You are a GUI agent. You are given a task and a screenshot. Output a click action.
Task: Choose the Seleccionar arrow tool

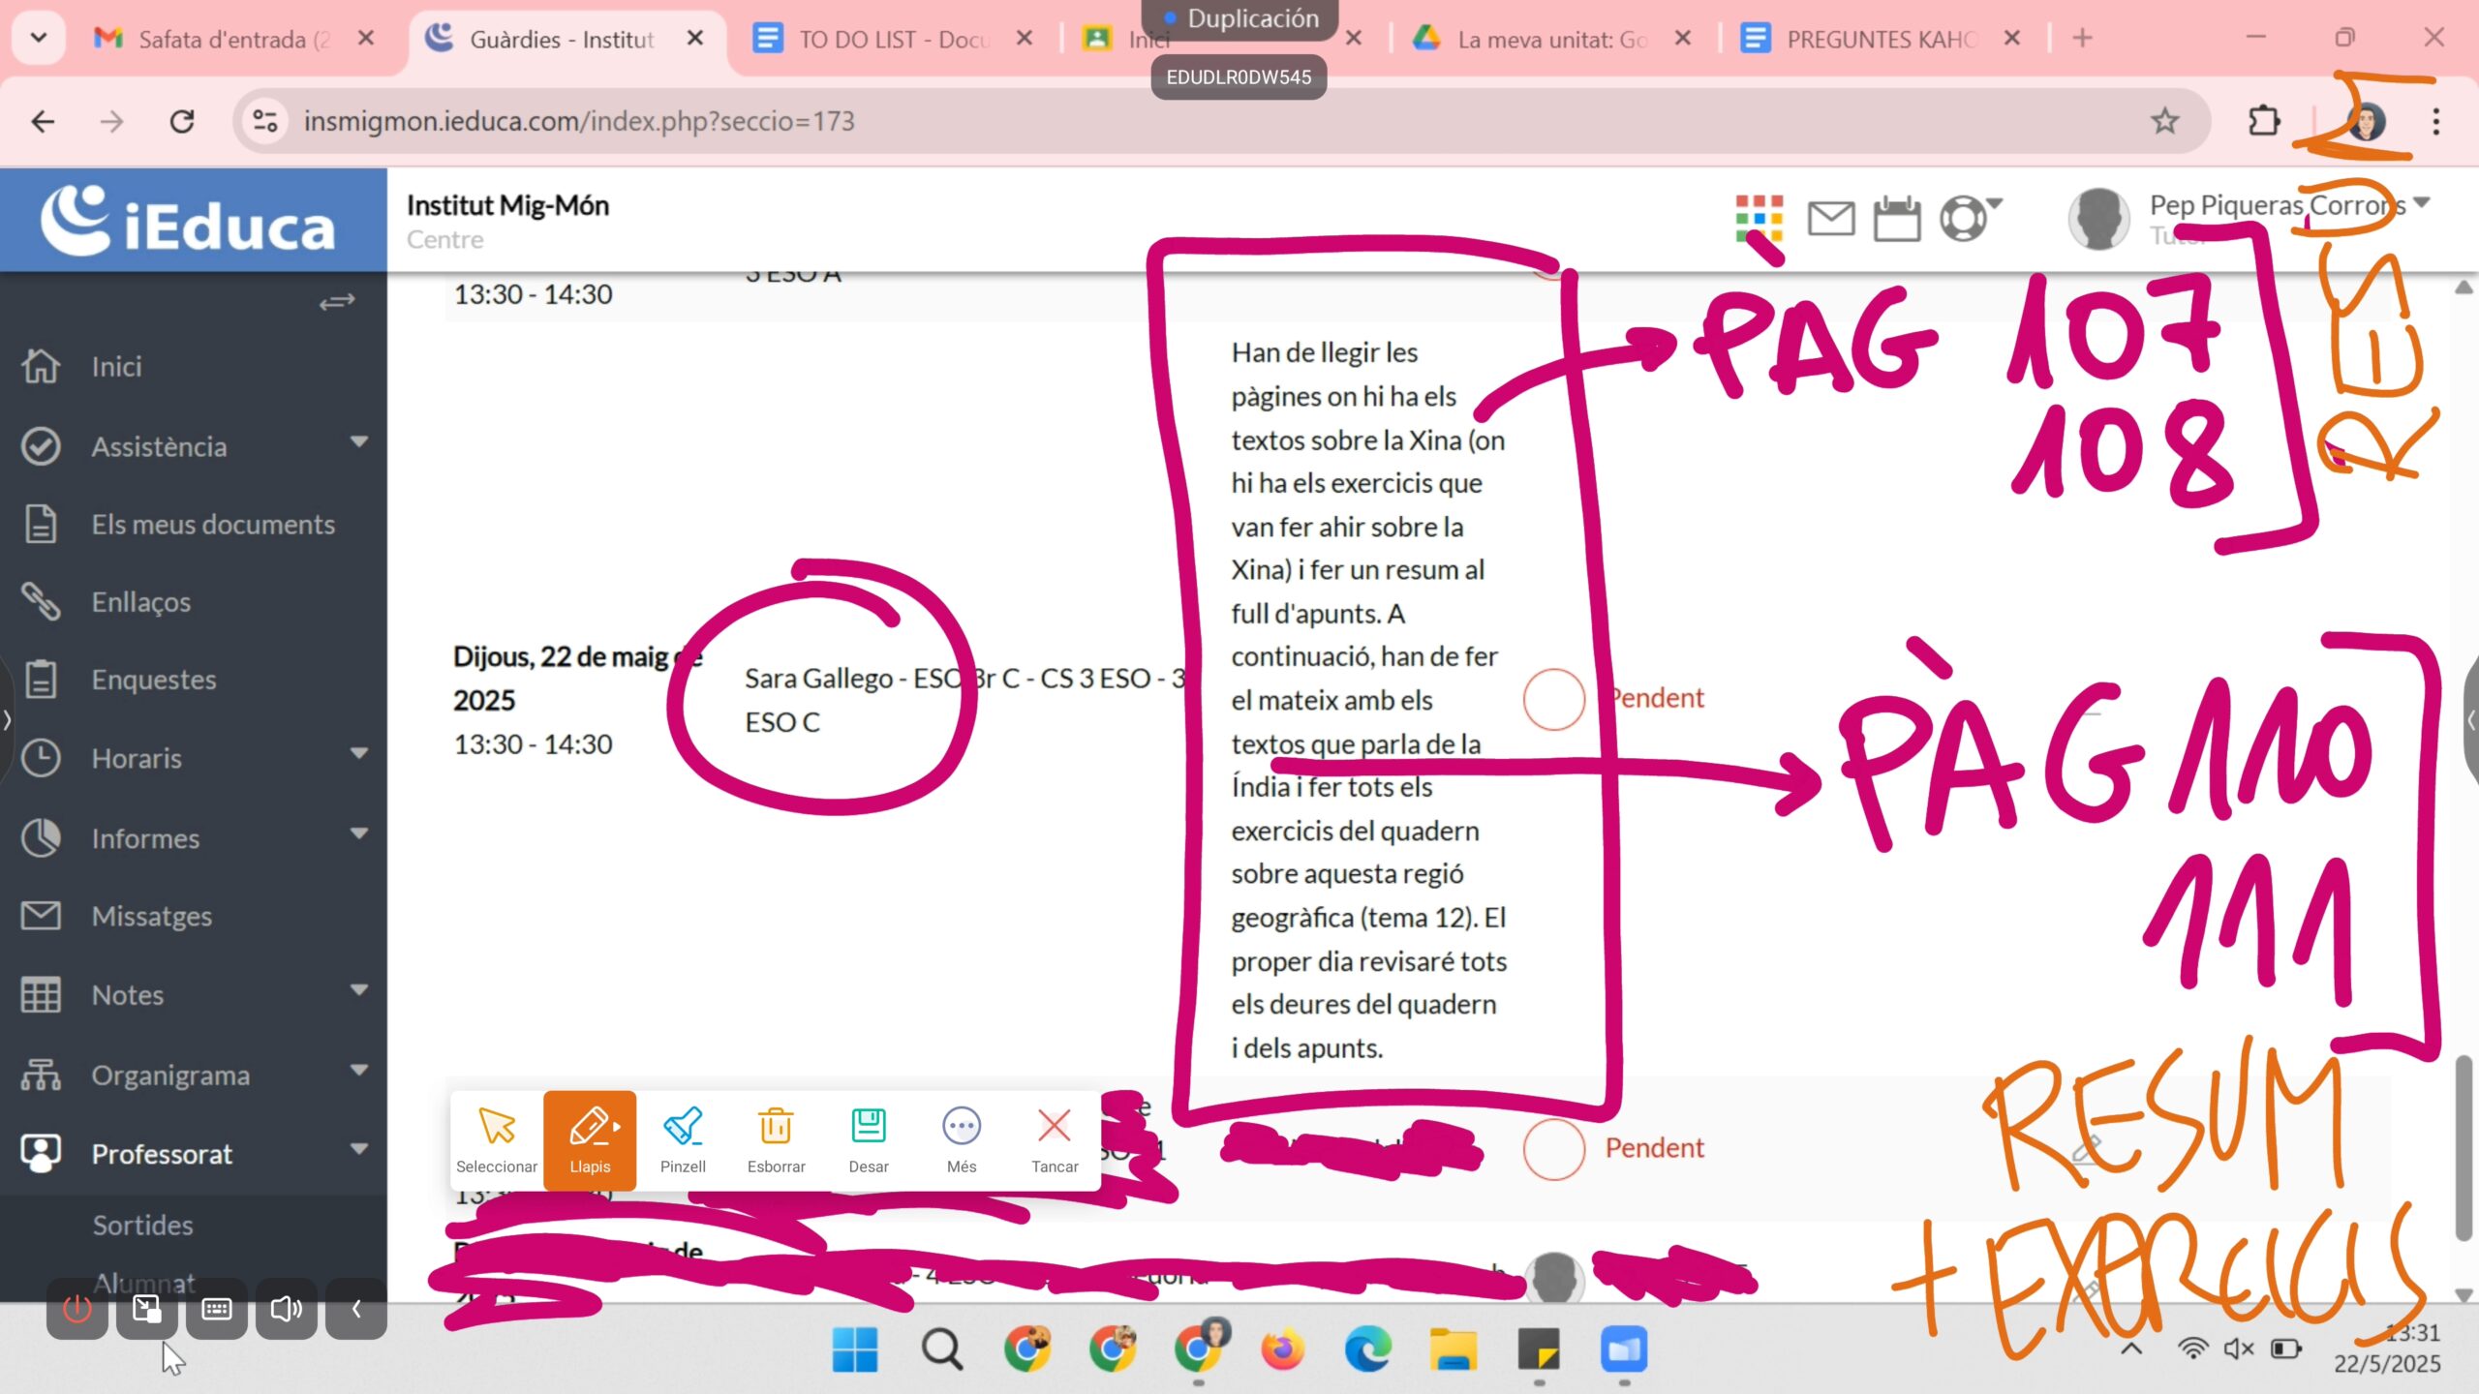coord(496,1138)
